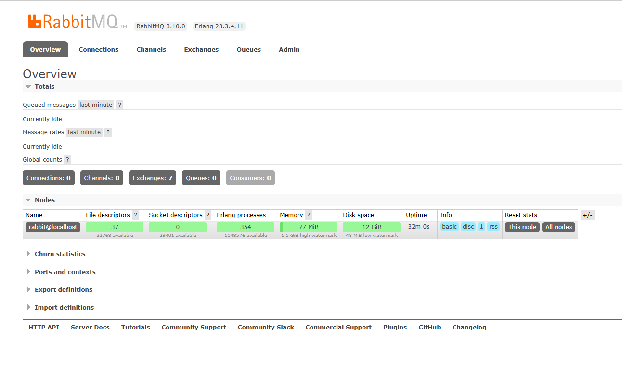
Task: Click the RabbitMQ logo
Action: pyautogui.click(x=78, y=22)
